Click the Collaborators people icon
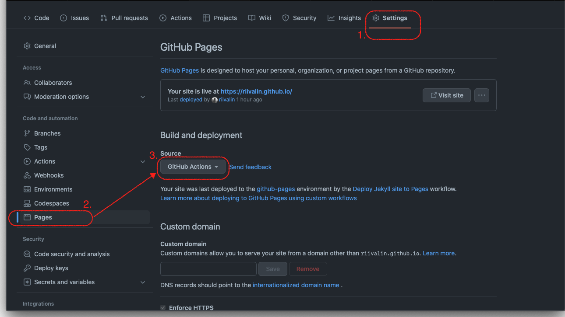Viewport: 565px width, 317px height. coord(27,83)
